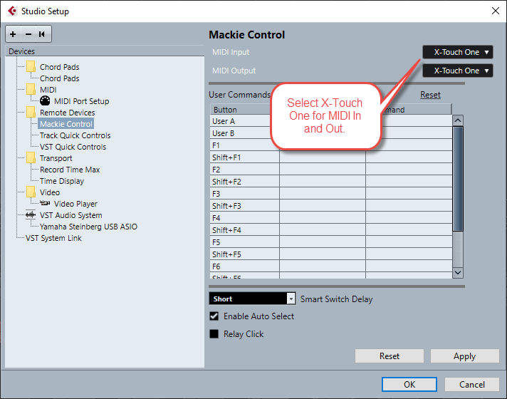The image size is (507, 399).
Task: Select Yamaha Steinberg USB ASIO item
Action: pos(88,227)
